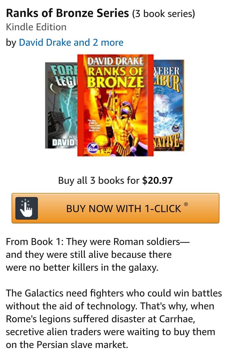Screen dimensions: 231x363
Task: Click the BRONZE title word on center cover
Action: [115, 82]
